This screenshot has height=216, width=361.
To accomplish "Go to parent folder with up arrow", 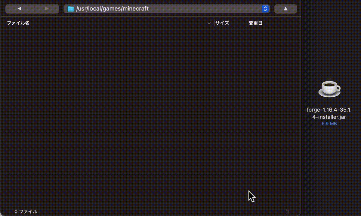I will [x=285, y=9].
